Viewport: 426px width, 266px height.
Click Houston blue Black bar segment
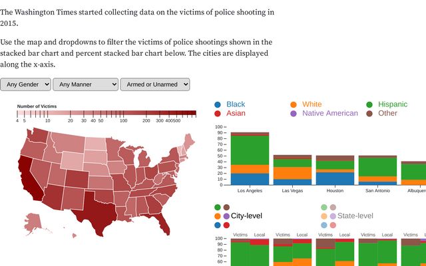click(335, 179)
